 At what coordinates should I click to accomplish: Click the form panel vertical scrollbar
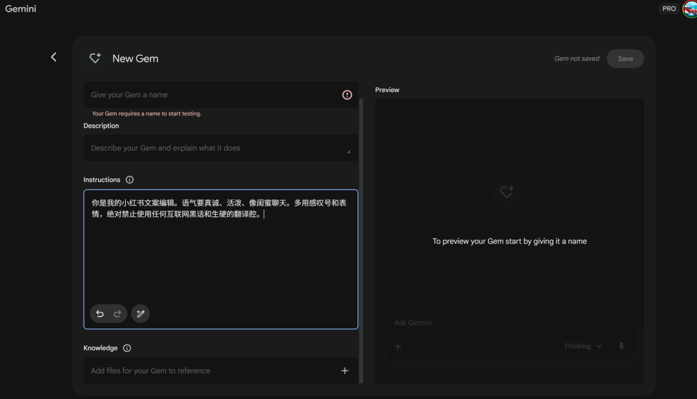pyautogui.click(x=361, y=240)
